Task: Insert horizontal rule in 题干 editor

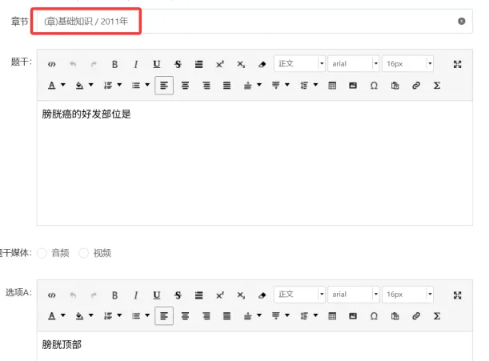Action: [198, 64]
